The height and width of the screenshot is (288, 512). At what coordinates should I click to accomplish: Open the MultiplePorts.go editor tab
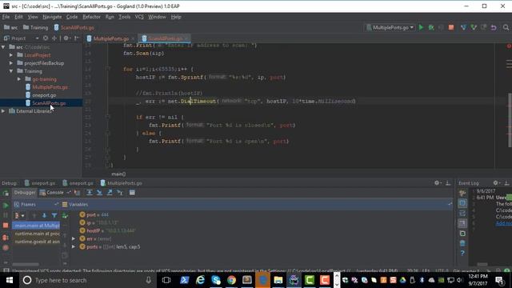110,38
